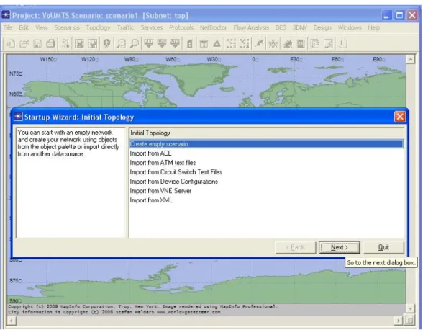423x330 pixels.
Task: Click the new project toolbar icon
Action: [x=11, y=43]
